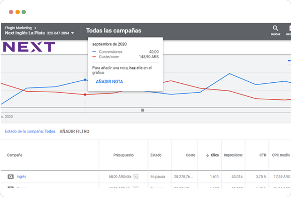Click the 17,55 ARS CPC value
This screenshot has width=291, height=197.
tap(282, 177)
